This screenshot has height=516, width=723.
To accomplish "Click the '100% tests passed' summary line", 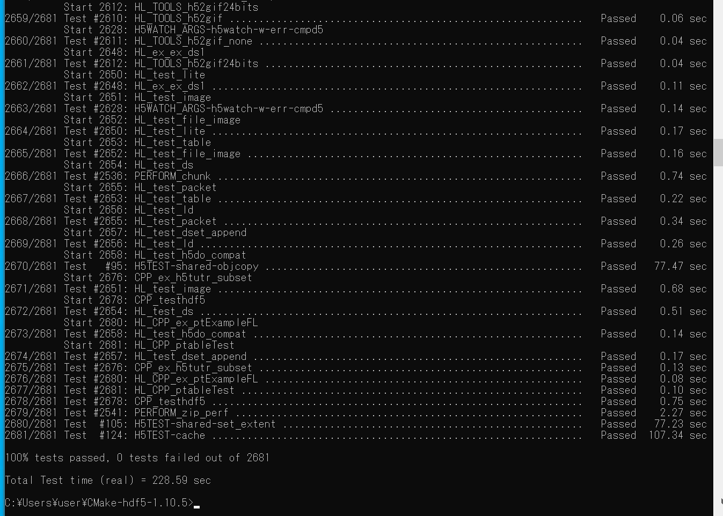I will pyautogui.click(x=137, y=458).
